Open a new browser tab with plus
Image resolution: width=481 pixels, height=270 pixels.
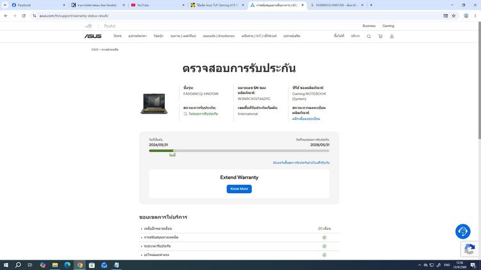click(371, 5)
